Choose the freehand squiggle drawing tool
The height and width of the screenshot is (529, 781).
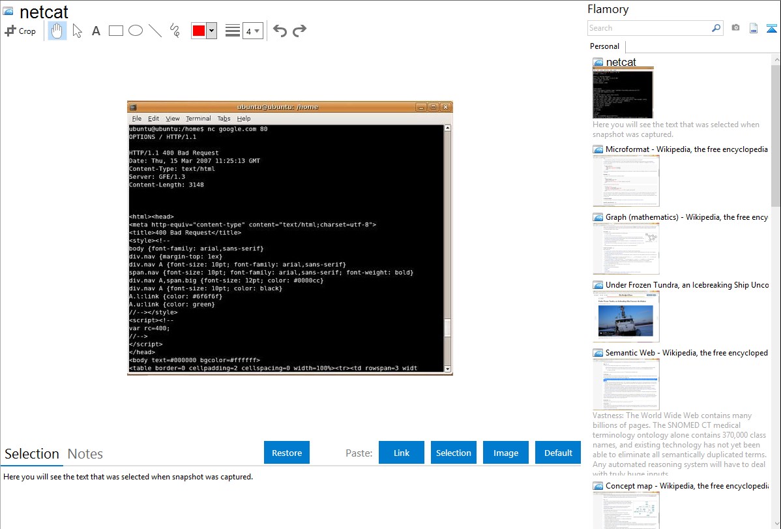pyautogui.click(x=175, y=31)
